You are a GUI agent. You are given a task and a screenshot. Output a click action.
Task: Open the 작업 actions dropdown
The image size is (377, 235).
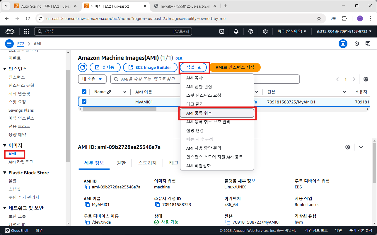pos(194,67)
